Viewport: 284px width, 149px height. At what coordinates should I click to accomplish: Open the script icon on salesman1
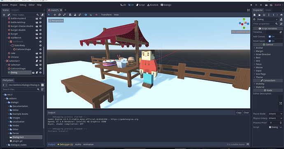[37, 61]
